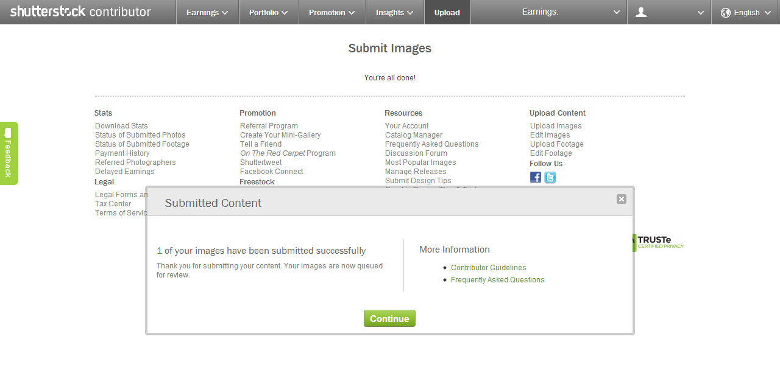780x384 pixels.
Task: Click the Submit Images heading
Action: 390,48
